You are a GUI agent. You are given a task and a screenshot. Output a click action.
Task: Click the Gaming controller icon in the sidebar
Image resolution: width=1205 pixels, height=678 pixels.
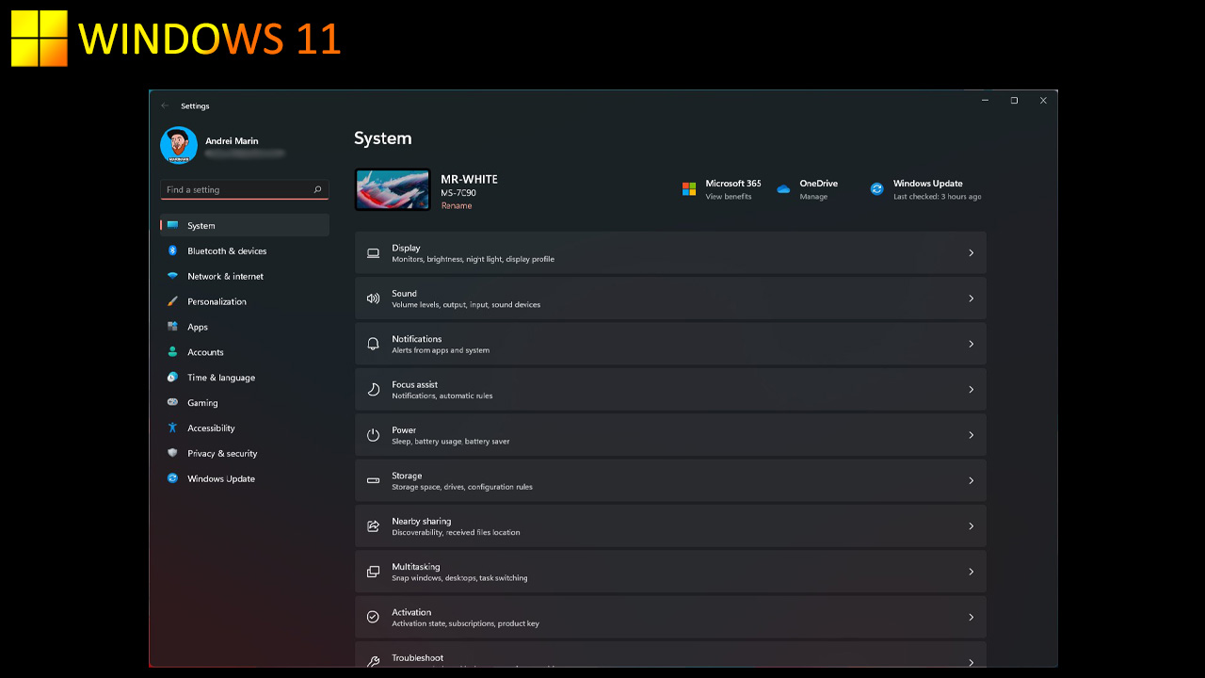pyautogui.click(x=172, y=402)
